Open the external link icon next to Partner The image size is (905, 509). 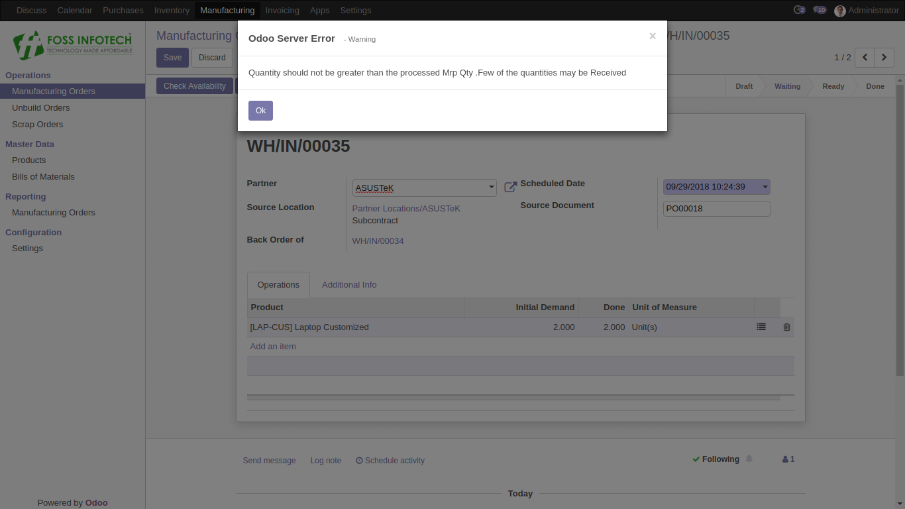click(x=510, y=188)
